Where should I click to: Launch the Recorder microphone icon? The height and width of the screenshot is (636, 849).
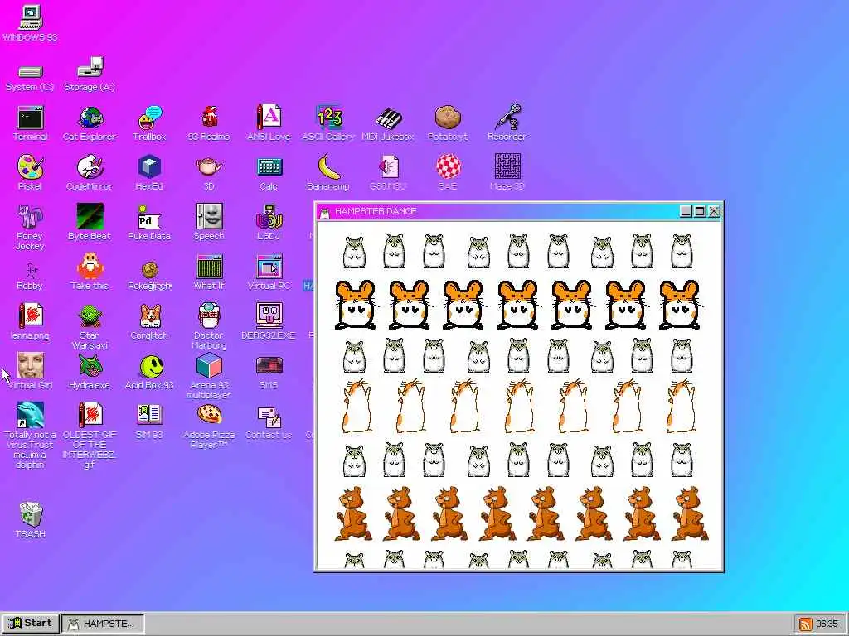tap(507, 118)
